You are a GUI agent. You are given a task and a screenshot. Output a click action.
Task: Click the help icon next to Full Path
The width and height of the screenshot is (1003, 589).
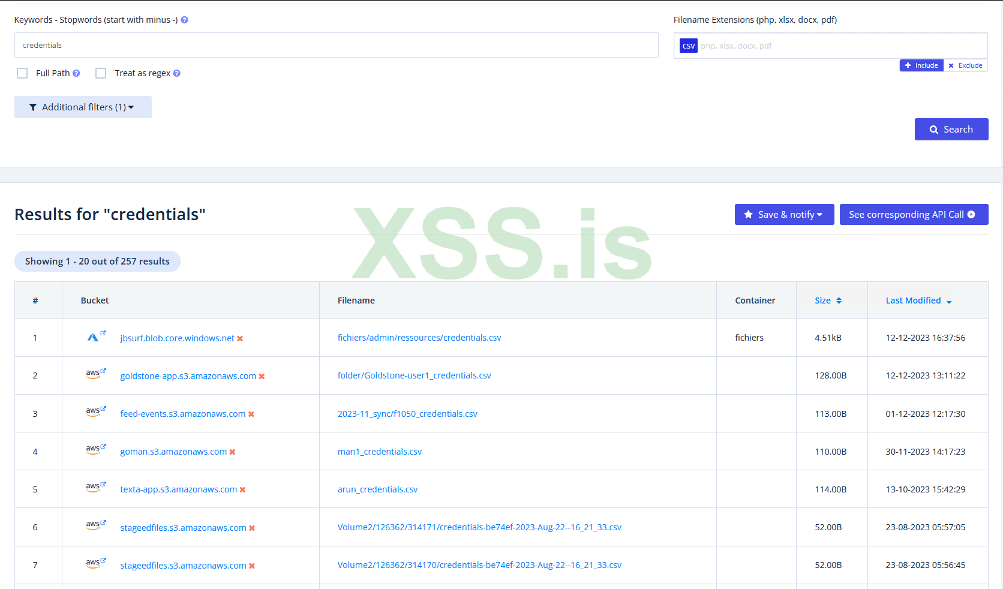coord(76,73)
